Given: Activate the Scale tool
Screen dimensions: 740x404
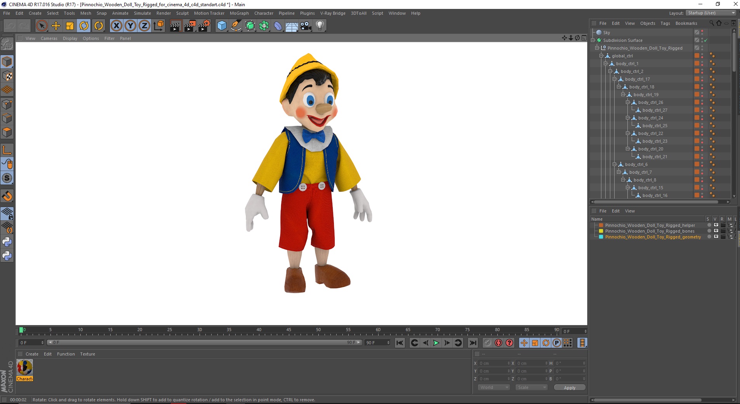Looking at the screenshot, I should (70, 26).
